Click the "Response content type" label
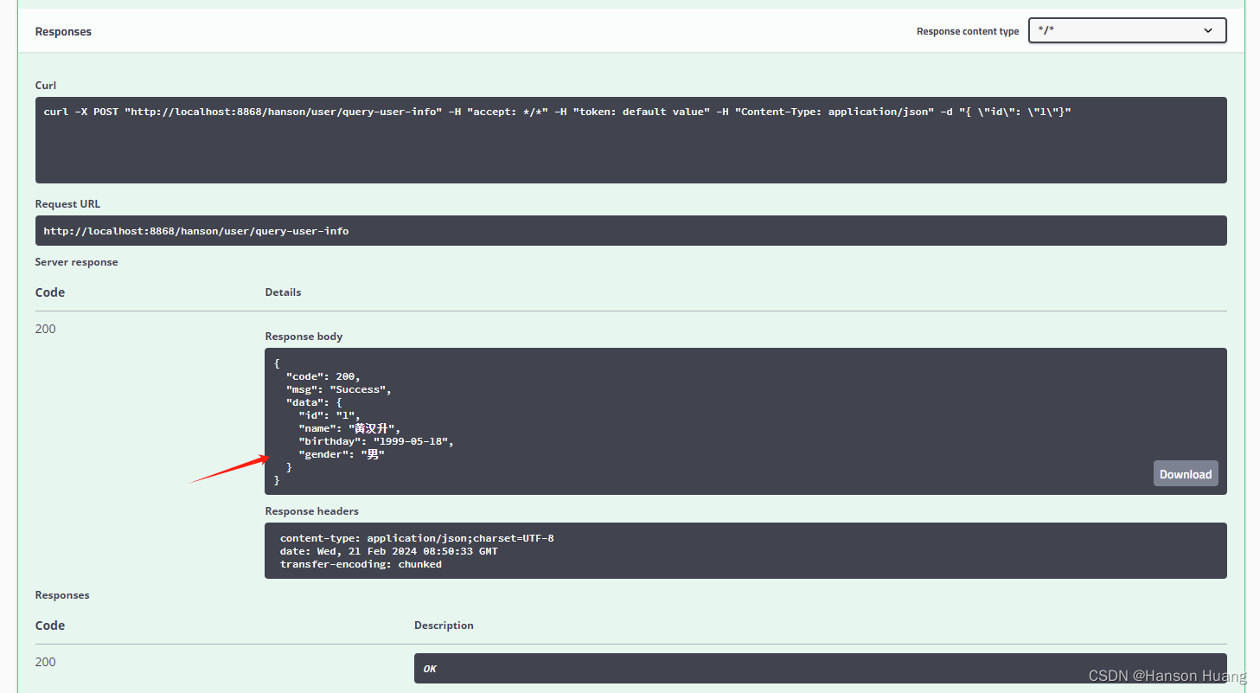Screen dimensions: 1260x693 pos(968,31)
